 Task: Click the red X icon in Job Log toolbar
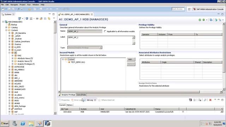(x=210, y=100)
